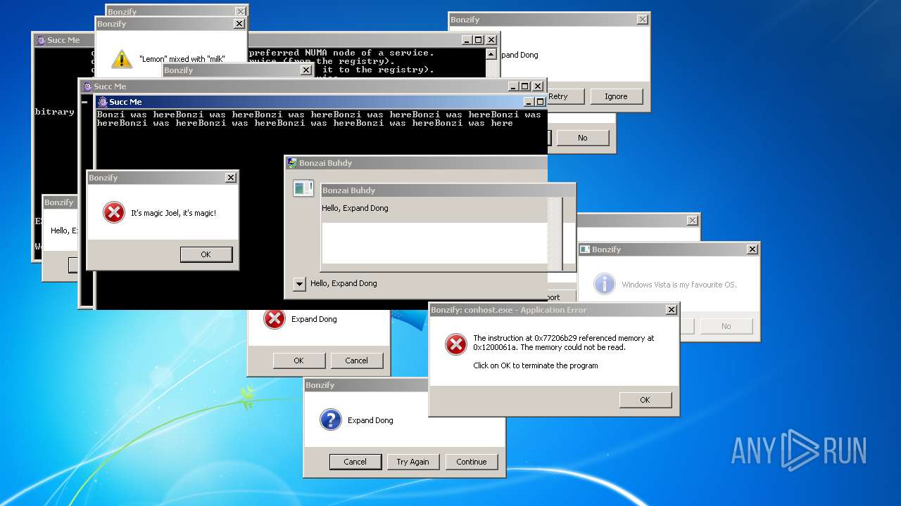This screenshot has width=901, height=506.
Task: Click Cancel in the Expand Dong question dialog
Action: (355, 462)
